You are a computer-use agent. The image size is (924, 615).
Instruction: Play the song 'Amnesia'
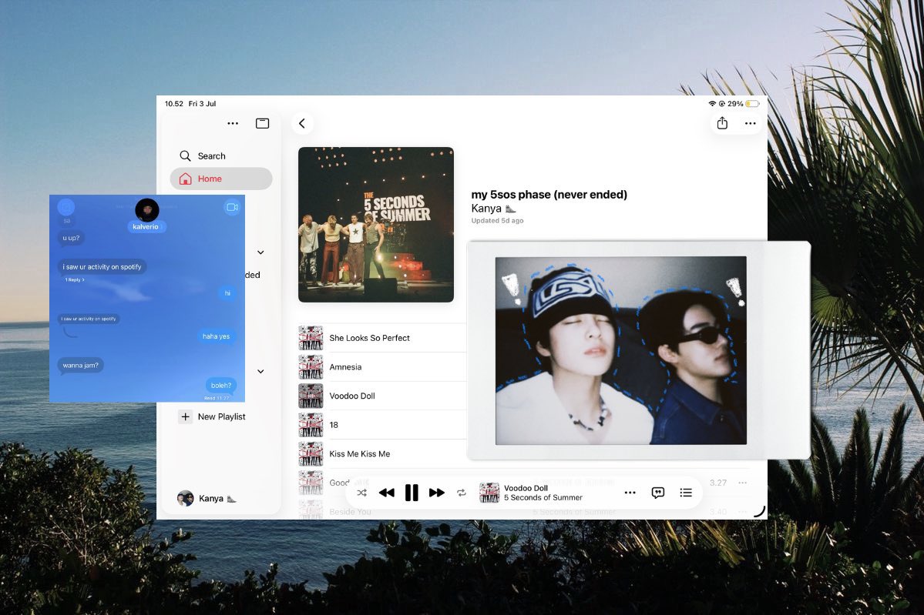point(345,366)
